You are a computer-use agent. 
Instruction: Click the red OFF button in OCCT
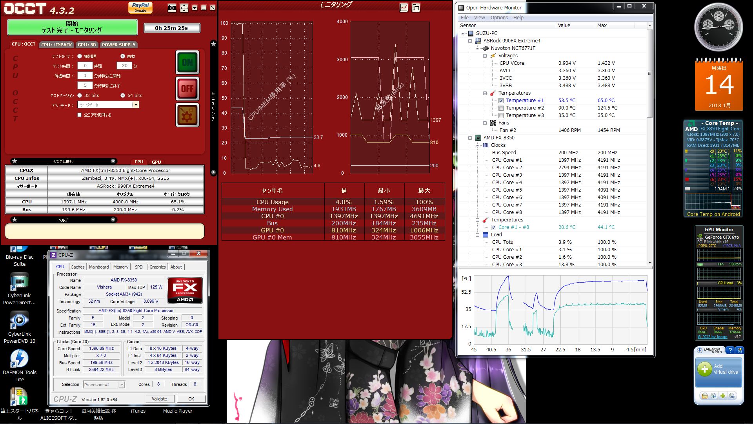[x=187, y=89]
